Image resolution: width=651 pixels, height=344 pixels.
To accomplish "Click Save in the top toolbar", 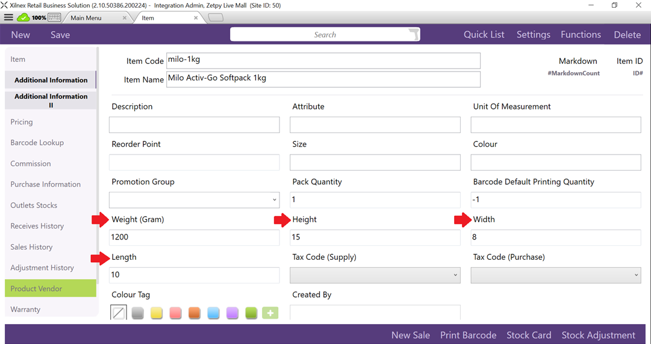I will pyautogui.click(x=60, y=35).
